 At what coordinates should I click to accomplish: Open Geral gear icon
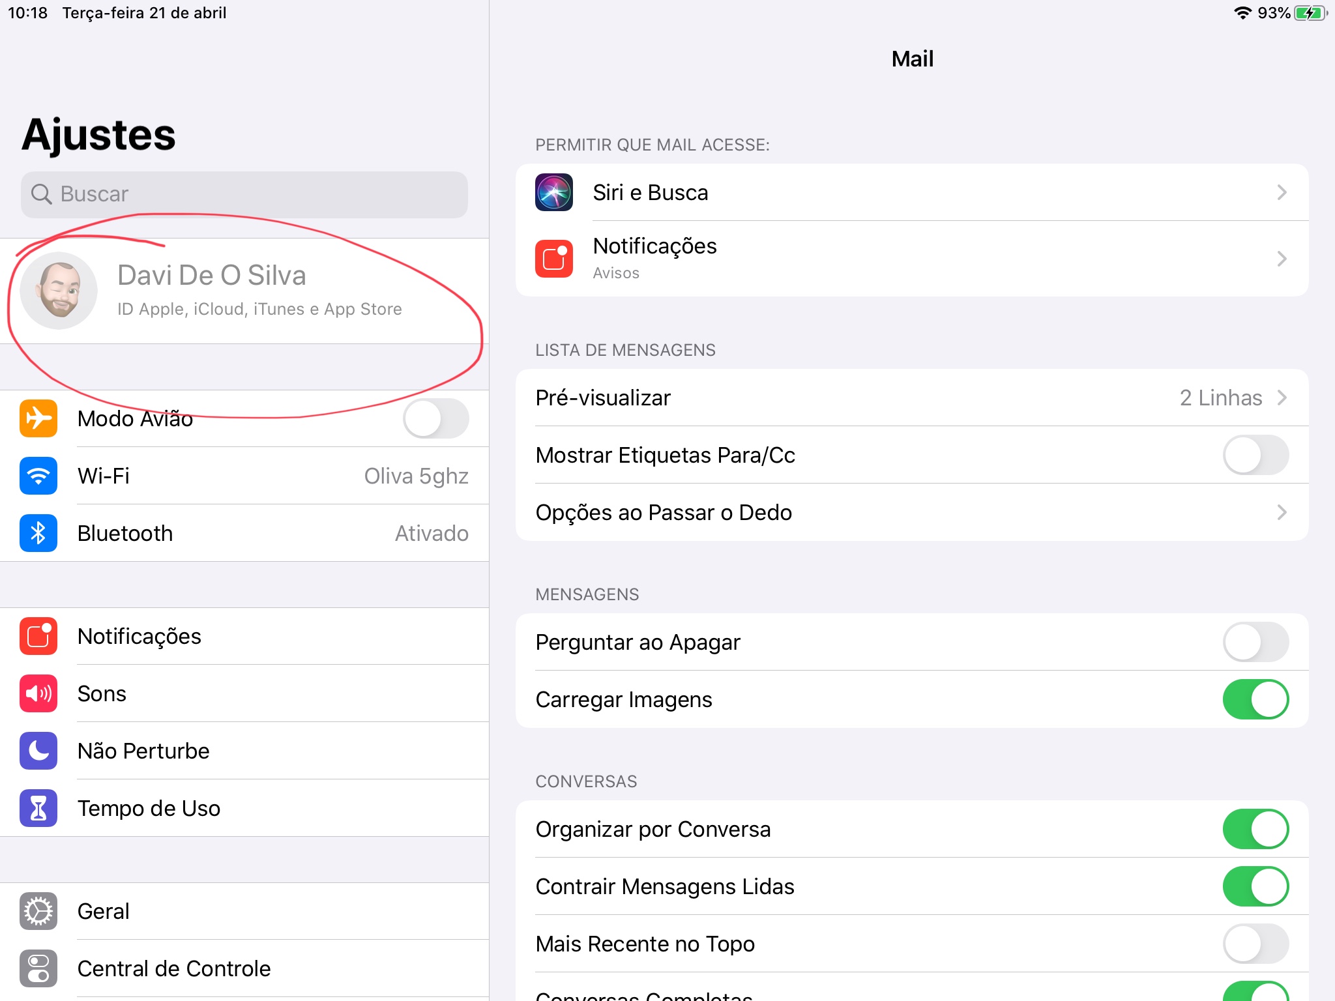point(38,911)
